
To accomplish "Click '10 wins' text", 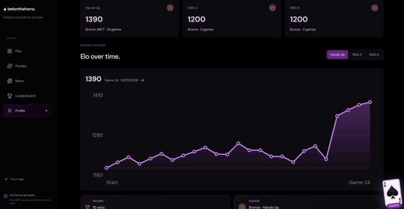I will tap(99, 207).
